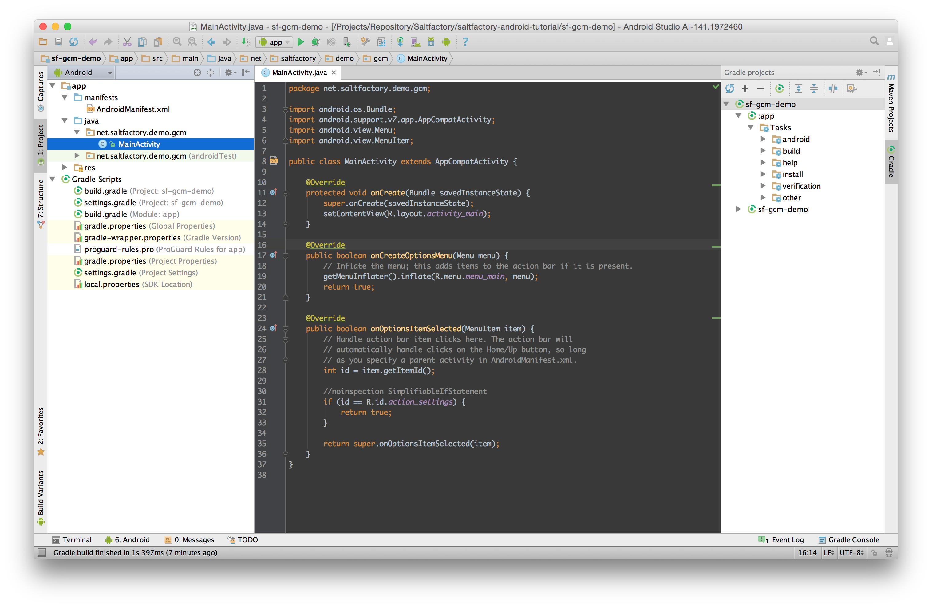Click the Attach debugger to Android process icon
The image size is (932, 608).
click(346, 42)
